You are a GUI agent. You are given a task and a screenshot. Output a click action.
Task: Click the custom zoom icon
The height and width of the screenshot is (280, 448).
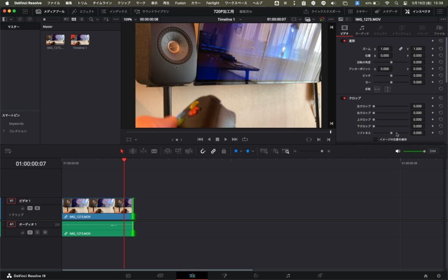[x=285, y=151]
